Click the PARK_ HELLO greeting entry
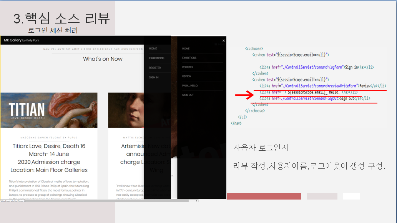The image size is (397, 223). point(190,86)
